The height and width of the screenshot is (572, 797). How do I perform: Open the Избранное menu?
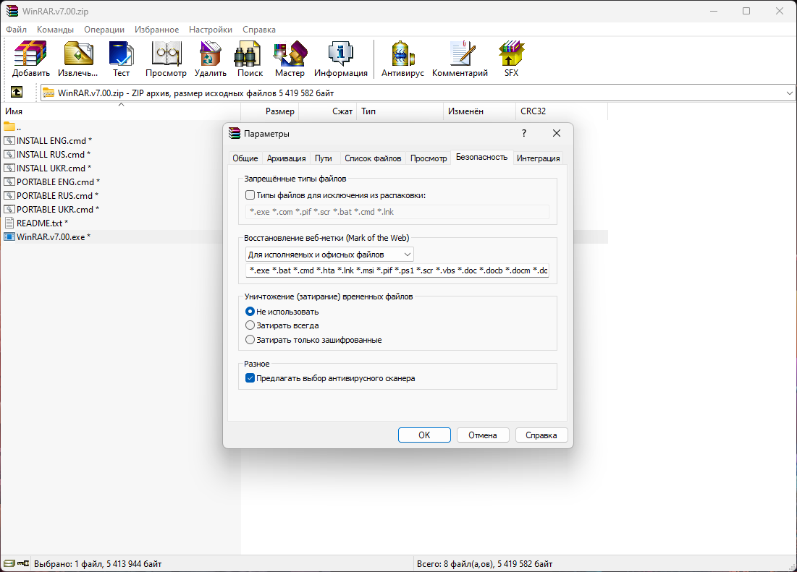(x=156, y=30)
